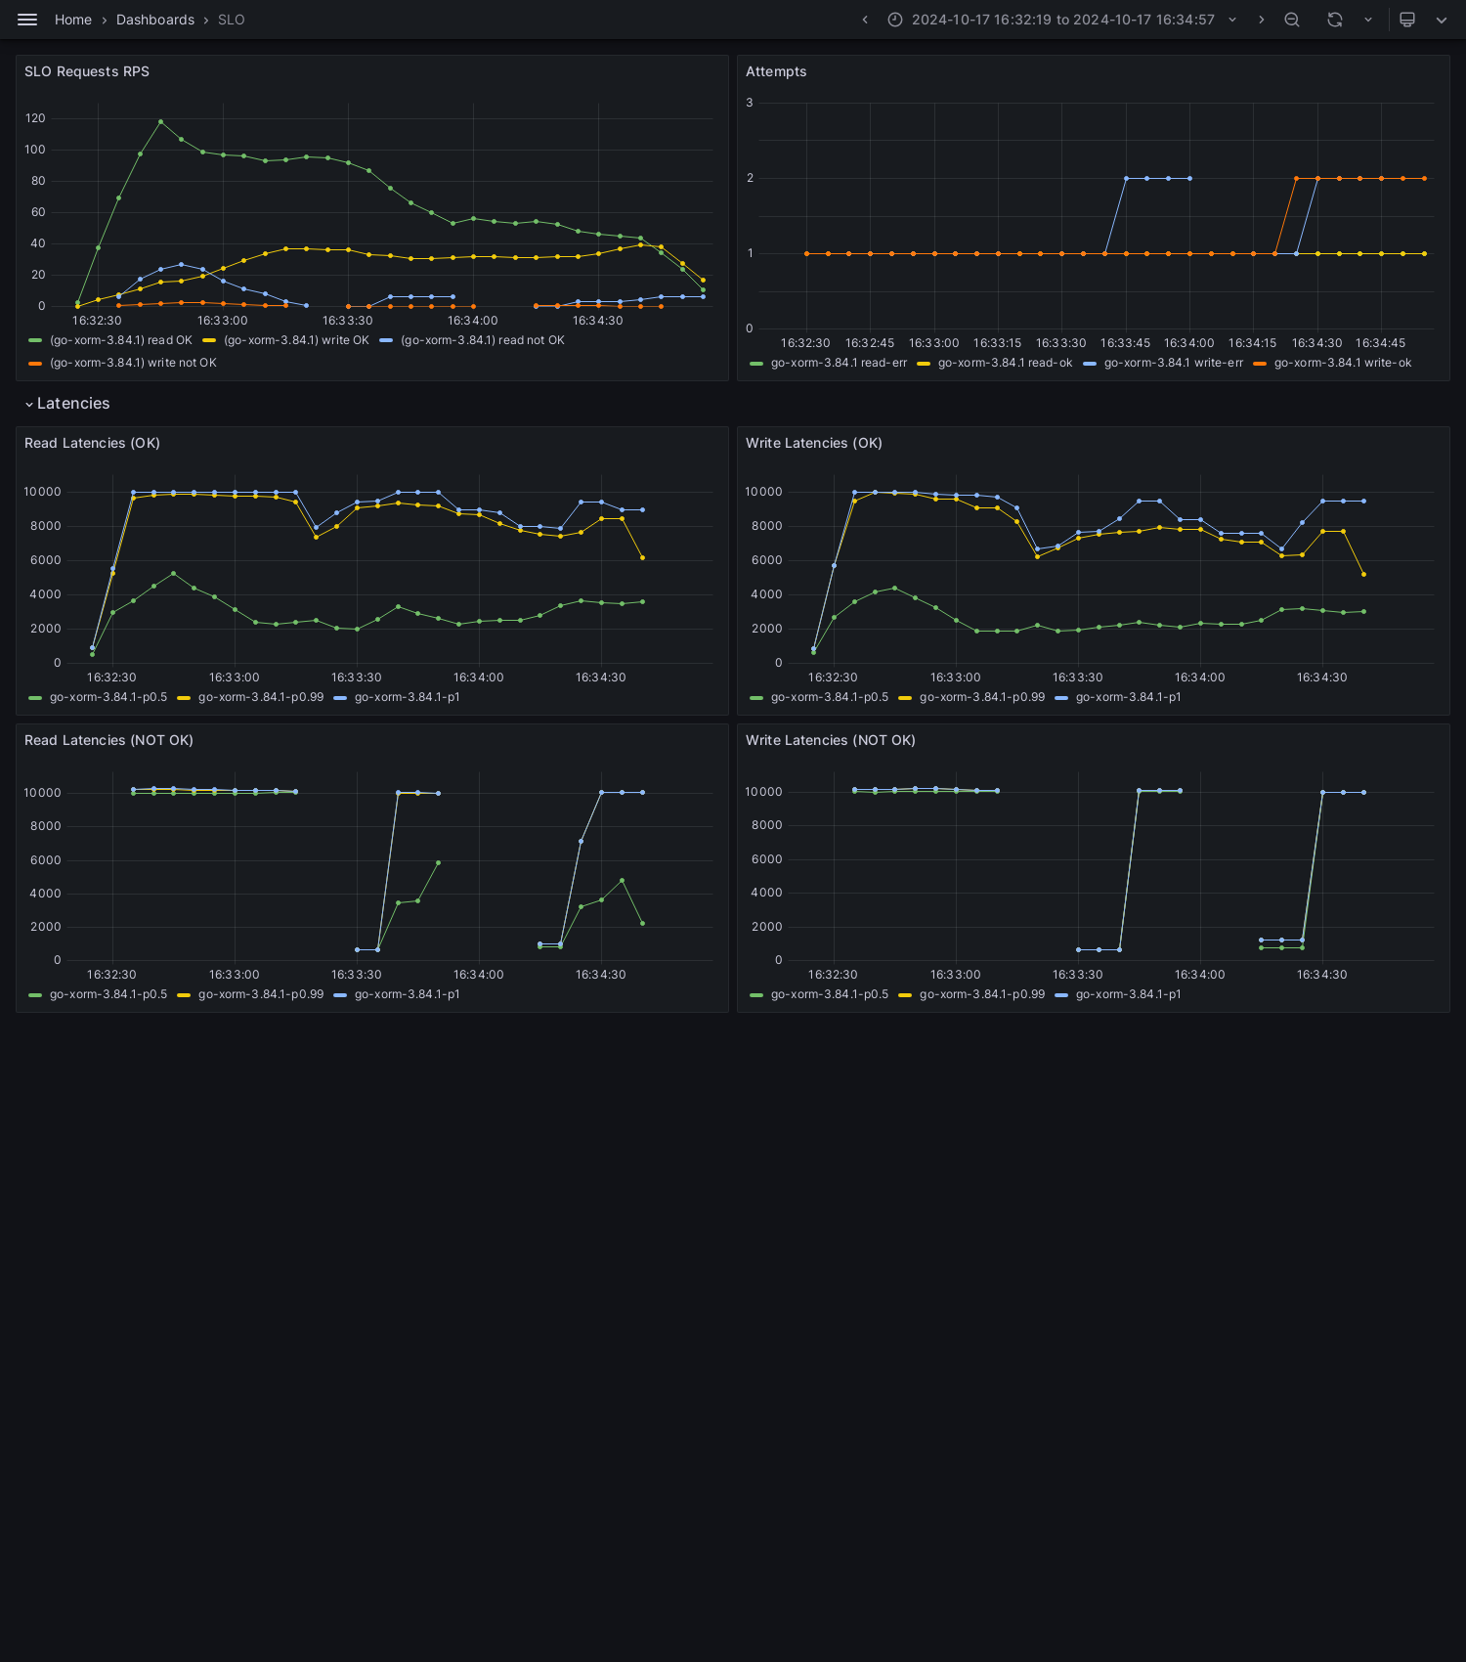Image resolution: width=1466 pixels, height=1662 pixels.
Task: Expand the top-right chevron menu
Action: [x=1442, y=20]
